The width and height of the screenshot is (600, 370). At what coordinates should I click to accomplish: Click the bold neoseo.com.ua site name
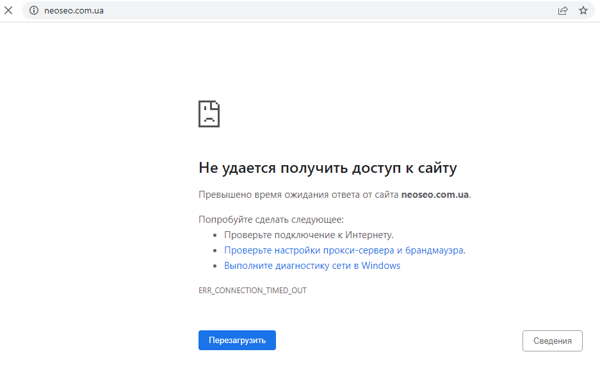pyautogui.click(x=435, y=195)
